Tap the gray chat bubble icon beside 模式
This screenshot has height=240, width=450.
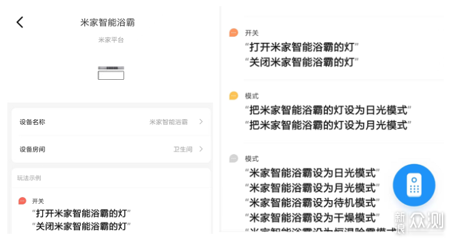click(x=234, y=158)
